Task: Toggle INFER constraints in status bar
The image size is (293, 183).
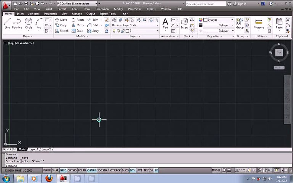Action: (x=47, y=170)
